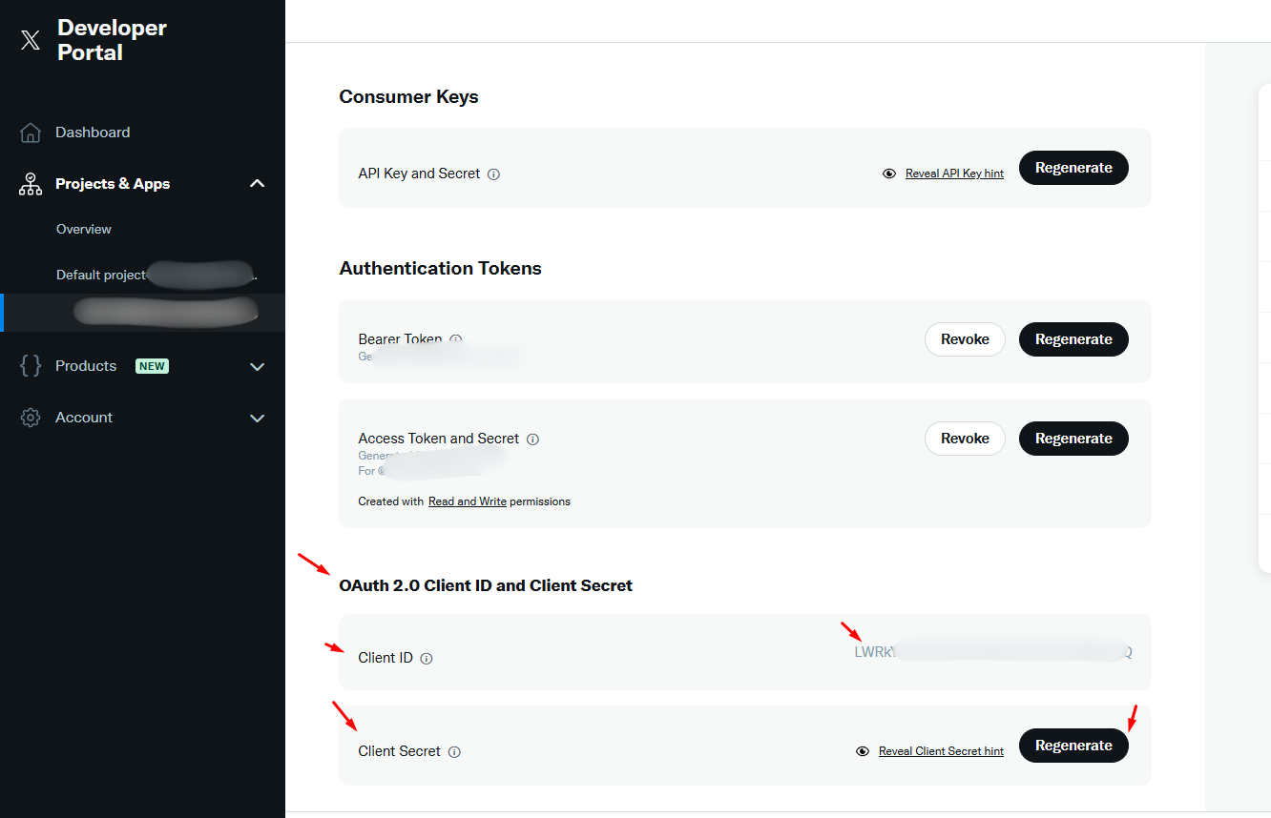Click info icon next to Client ID

tap(427, 659)
